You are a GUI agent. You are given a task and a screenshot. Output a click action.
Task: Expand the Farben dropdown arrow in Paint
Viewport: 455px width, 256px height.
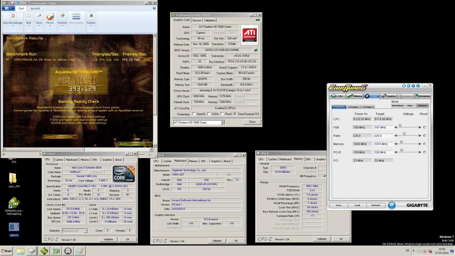[x=91, y=26]
